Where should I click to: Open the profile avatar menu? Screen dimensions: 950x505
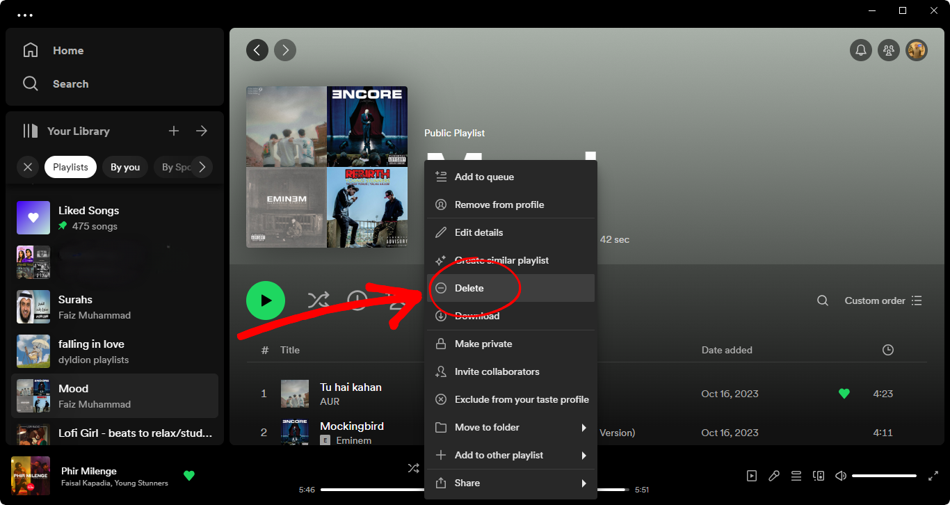[917, 49]
